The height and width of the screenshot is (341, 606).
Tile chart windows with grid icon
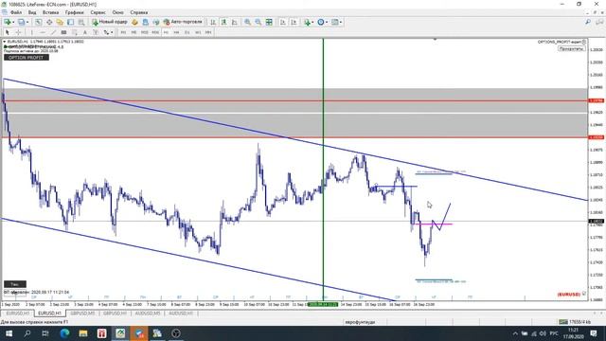(269, 22)
